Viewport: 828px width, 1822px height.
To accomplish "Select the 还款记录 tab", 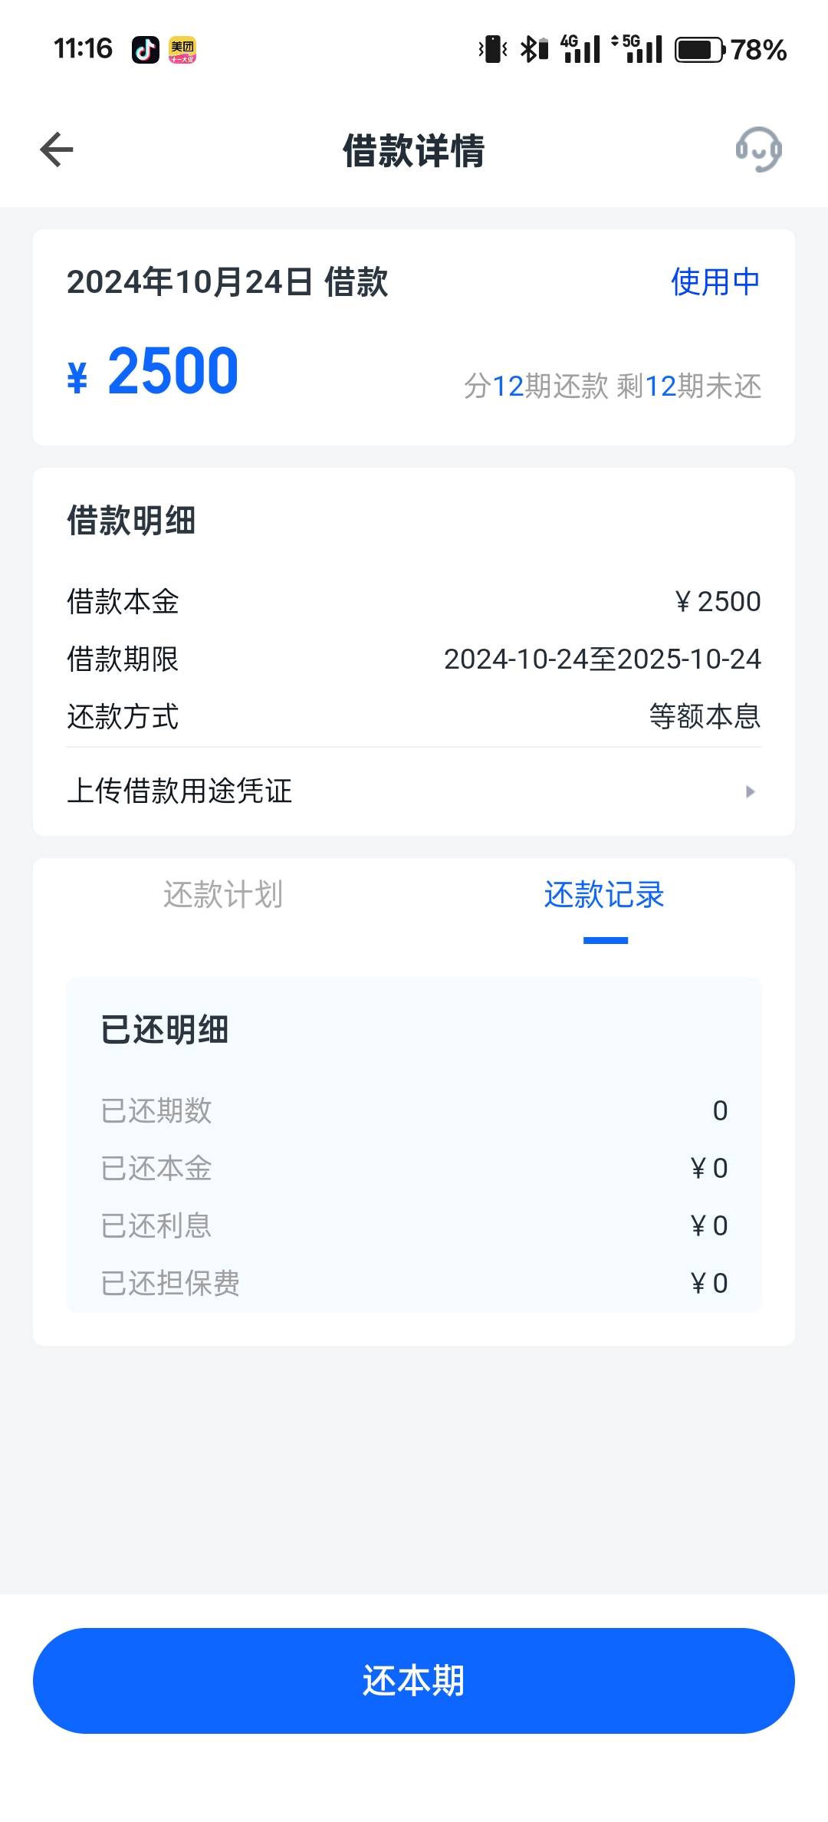I will (x=604, y=895).
